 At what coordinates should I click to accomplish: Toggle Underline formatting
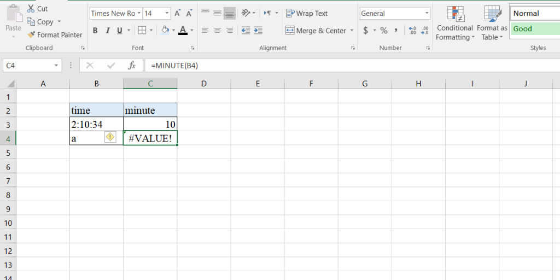pos(119,31)
